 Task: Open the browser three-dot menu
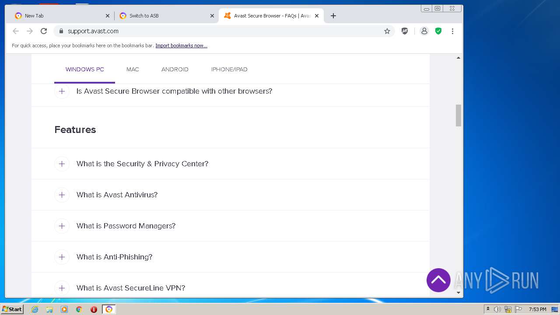pos(452,31)
